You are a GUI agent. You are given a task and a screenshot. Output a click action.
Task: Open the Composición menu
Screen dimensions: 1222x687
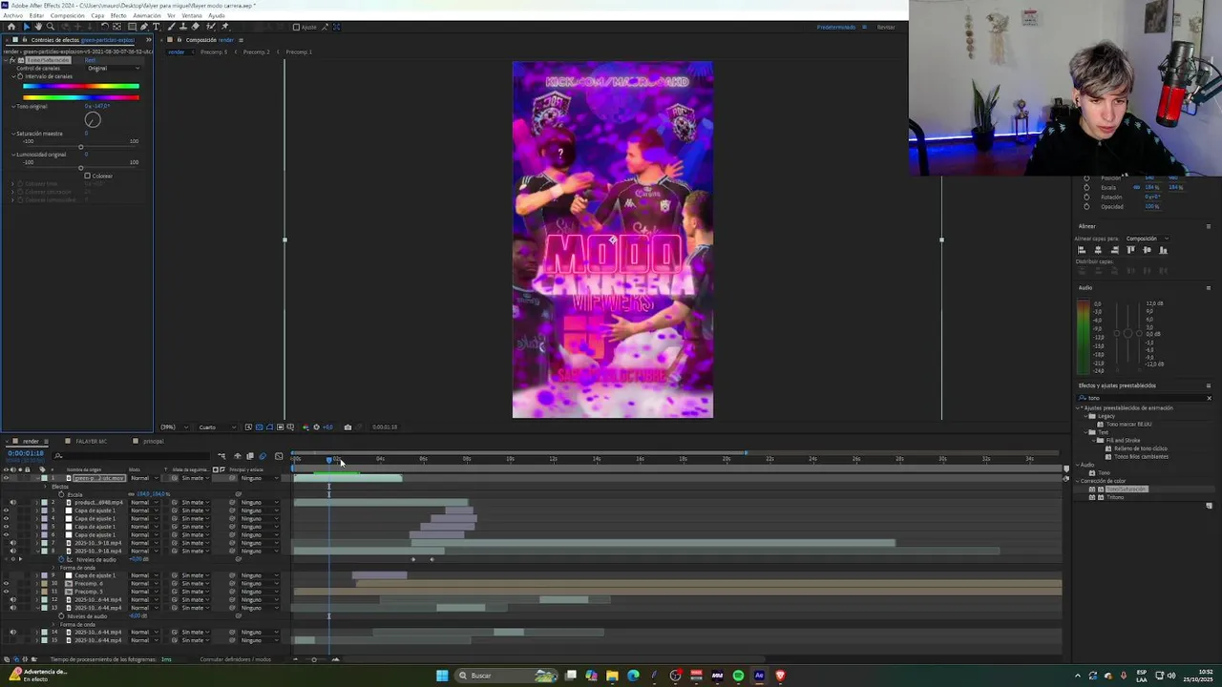click(68, 15)
